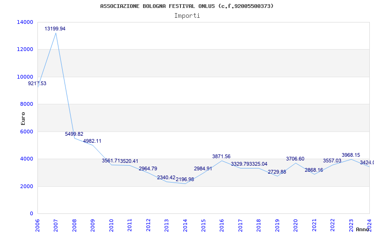Image resolution: width=374 pixels, height=234 pixels.
Task: Click year 2021 on x-axis
Action: [314, 225]
